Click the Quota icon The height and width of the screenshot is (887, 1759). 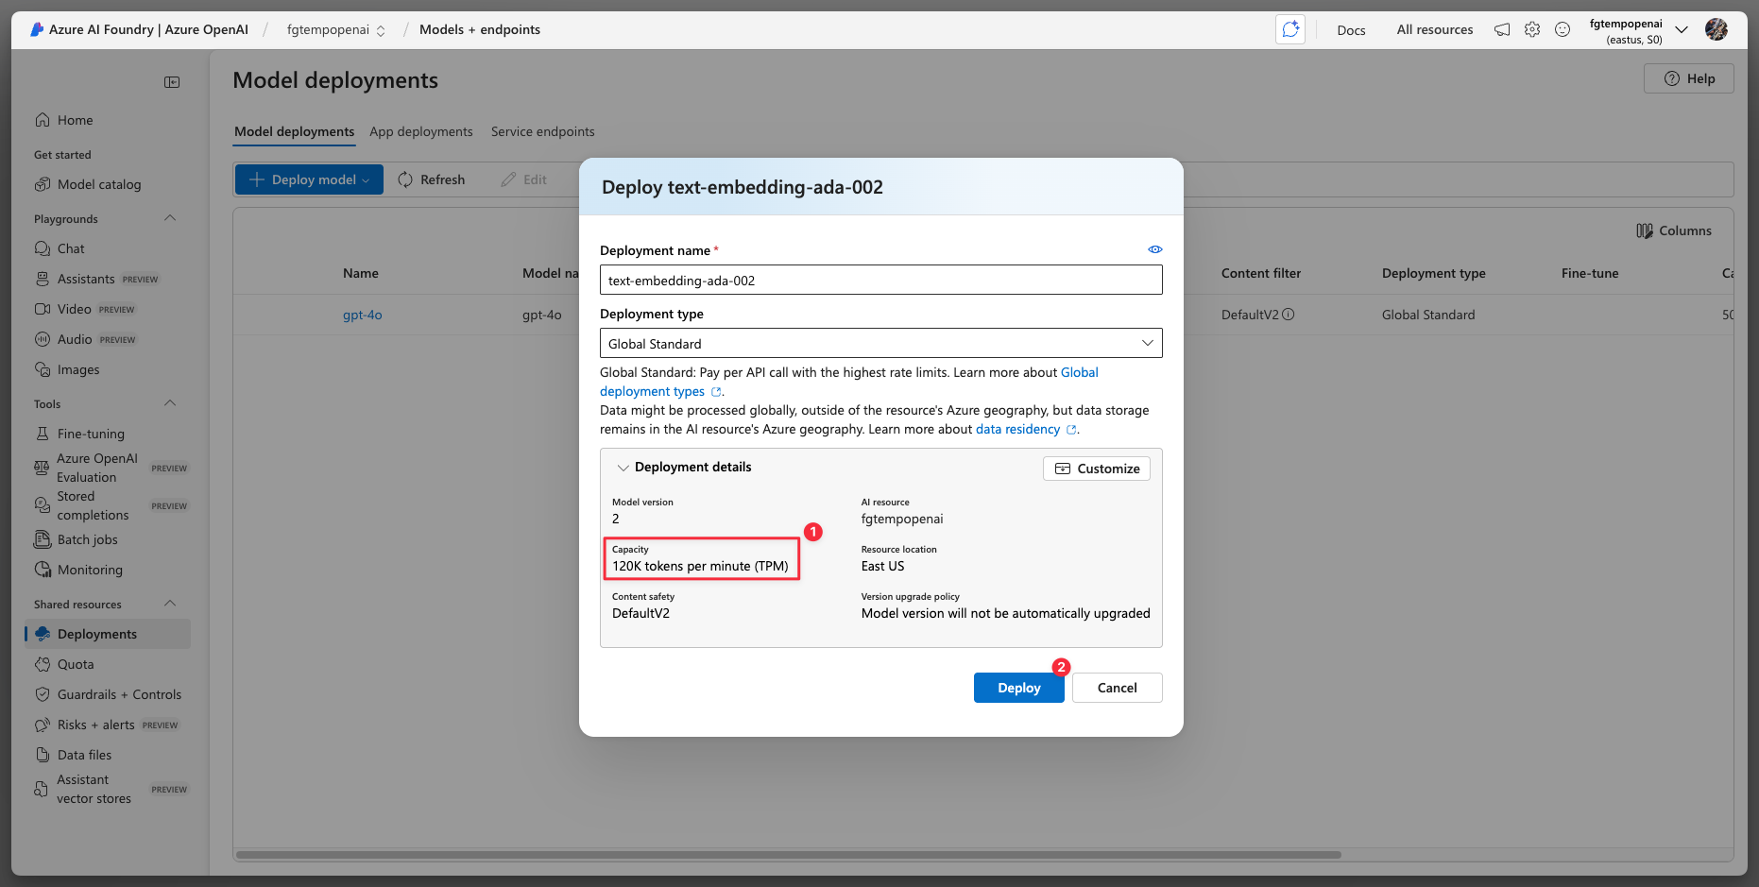(x=43, y=664)
